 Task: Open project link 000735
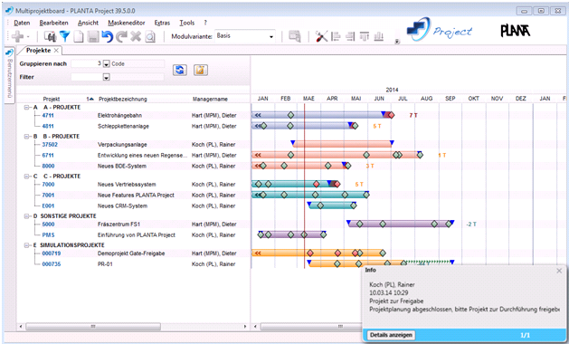[x=52, y=264]
